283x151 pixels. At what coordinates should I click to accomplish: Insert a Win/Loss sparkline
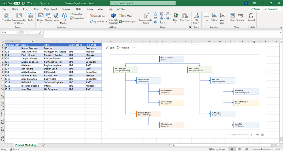click(x=222, y=18)
